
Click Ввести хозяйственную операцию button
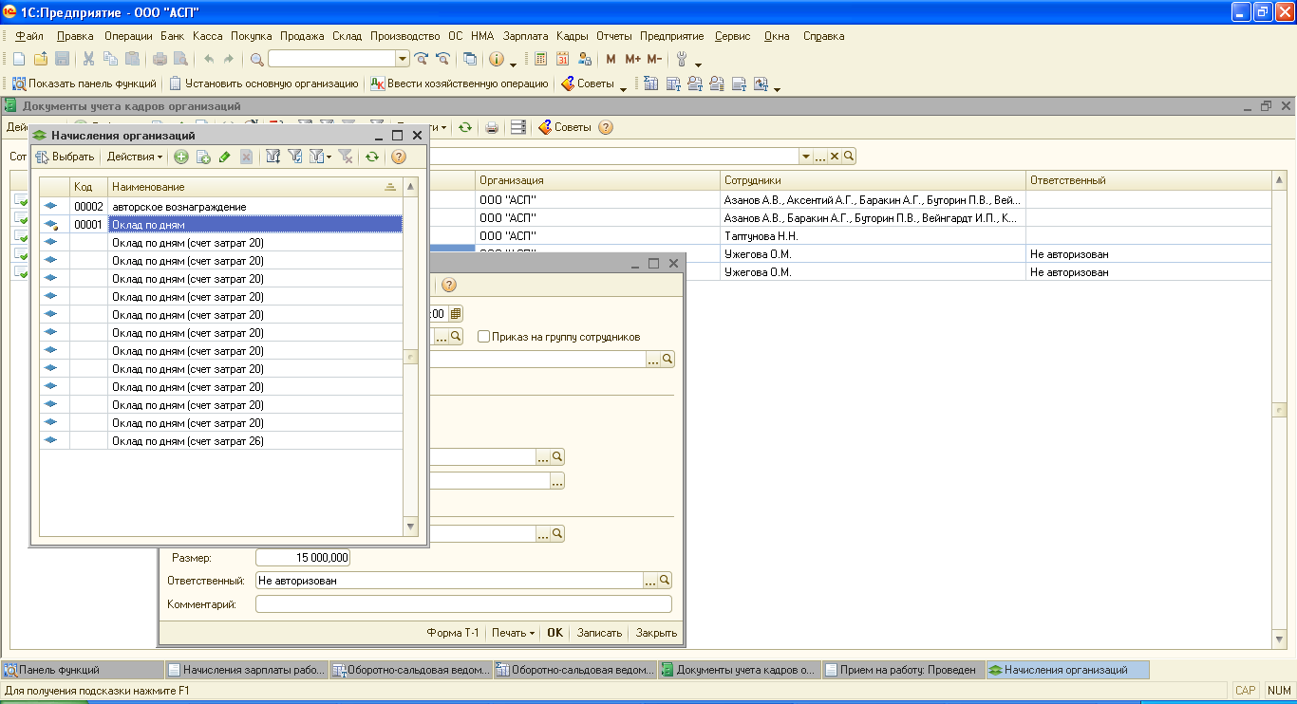[x=460, y=83]
